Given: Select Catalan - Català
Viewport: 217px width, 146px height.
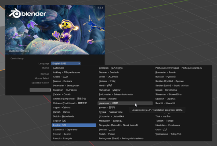Looking at the screenshot, I should pyautogui.click(x=74, y=94).
